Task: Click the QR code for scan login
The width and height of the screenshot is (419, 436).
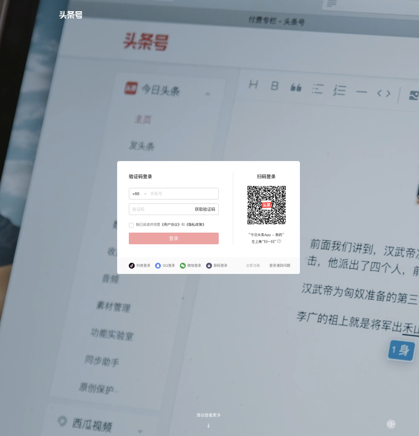Action: click(266, 205)
